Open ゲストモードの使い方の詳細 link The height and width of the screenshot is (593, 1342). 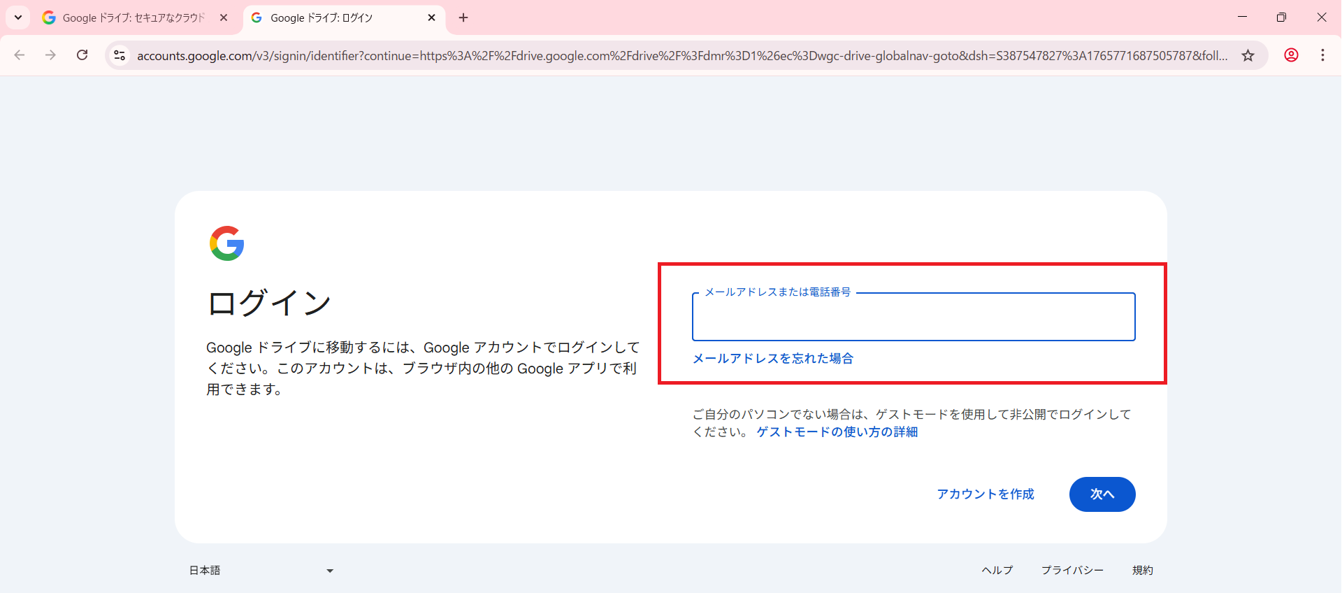pos(837,432)
